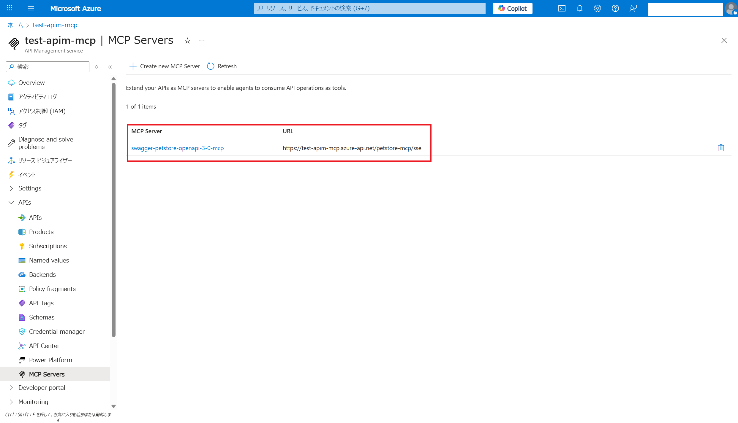Viewport: 738px width, 423px height.
Task: Click the Refresh button
Action: coord(222,66)
